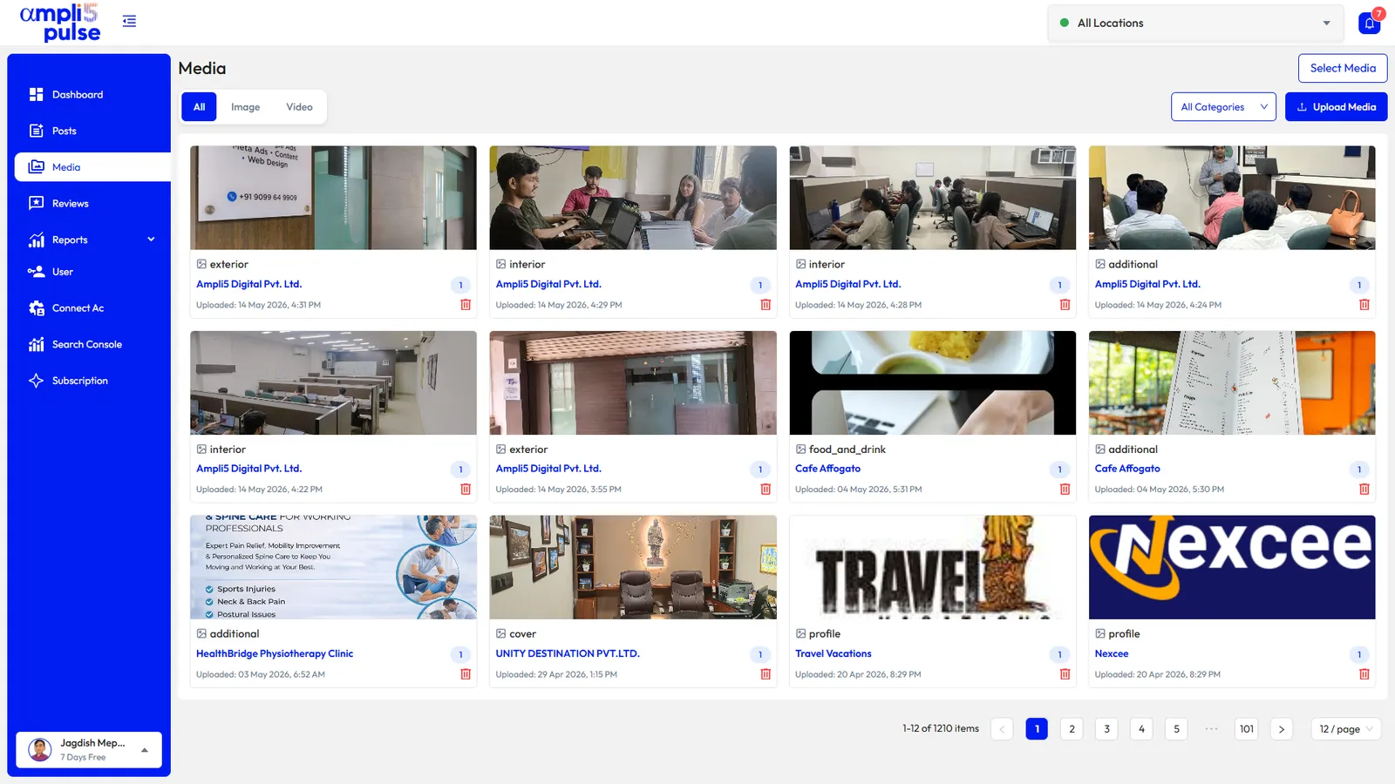Delete the Cafe Affogato food_and_drink photo
The image size is (1395, 784).
click(x=1065, y=490)
